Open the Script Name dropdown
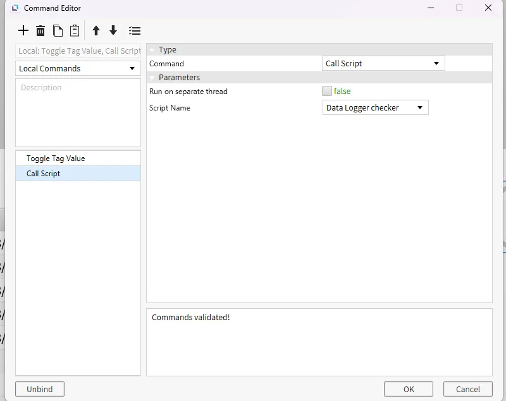The height and width of the screenshot is (401, 506). click(x=375, y=107)
